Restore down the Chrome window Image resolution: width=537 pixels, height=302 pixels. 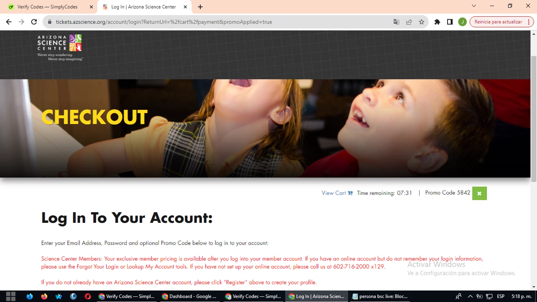[x=510, y=6]
